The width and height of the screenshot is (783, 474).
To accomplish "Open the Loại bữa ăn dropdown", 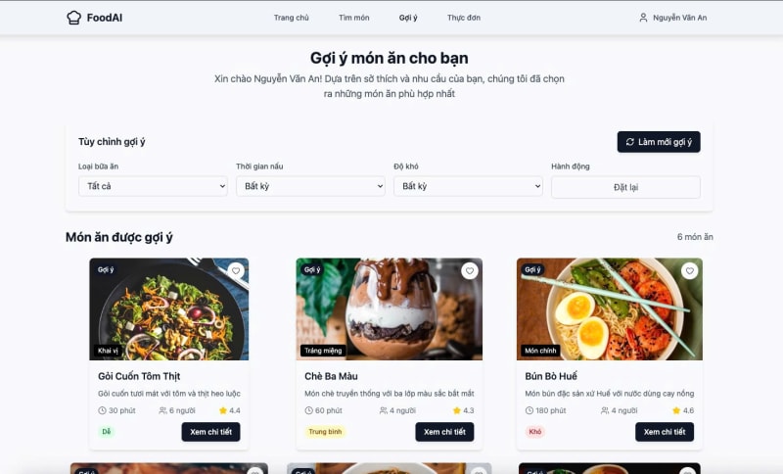I will 153,186.
